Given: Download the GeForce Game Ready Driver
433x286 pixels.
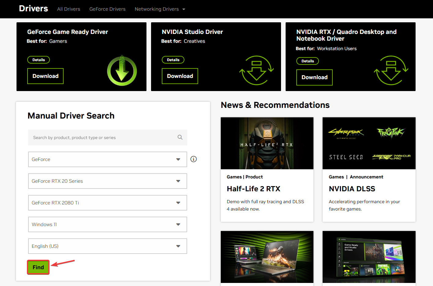Looking at the screenshot, I should [x=45, y=76].
